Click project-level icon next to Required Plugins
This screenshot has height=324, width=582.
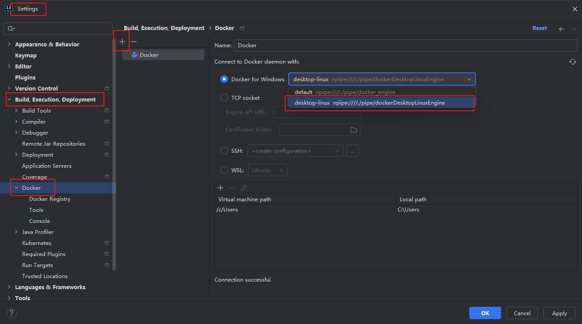tap(107, 254)
